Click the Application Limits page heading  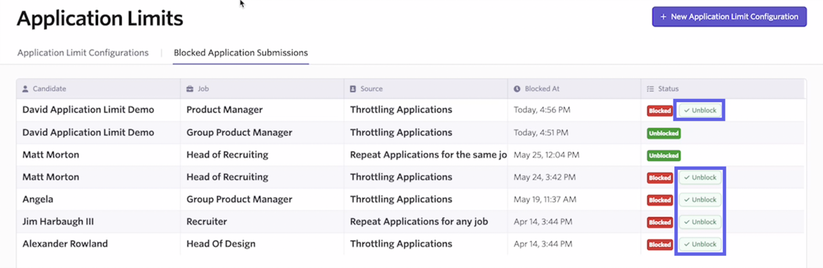point(100,18)
